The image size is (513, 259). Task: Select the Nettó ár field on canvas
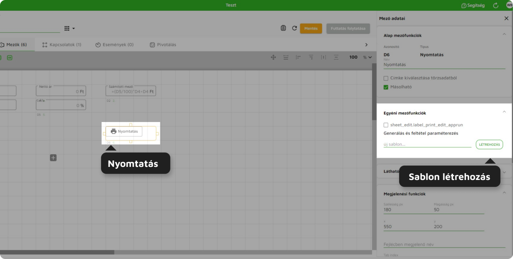coord(61,91)
